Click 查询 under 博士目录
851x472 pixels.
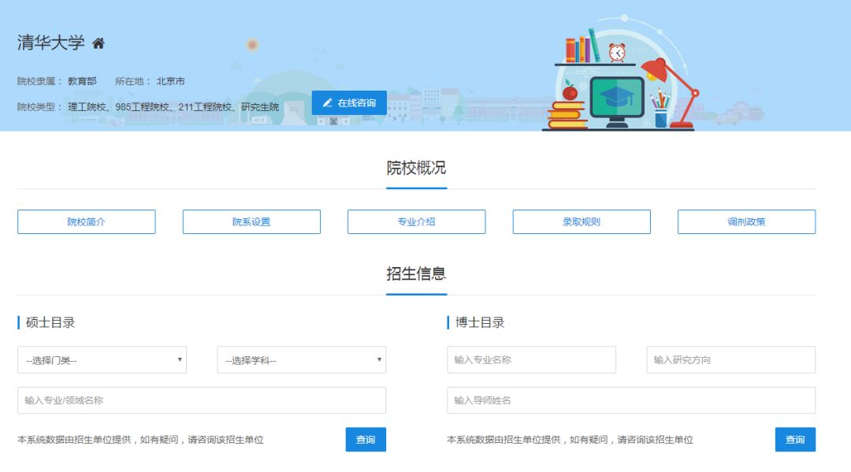pyautogui.click(x=795, y=440)
